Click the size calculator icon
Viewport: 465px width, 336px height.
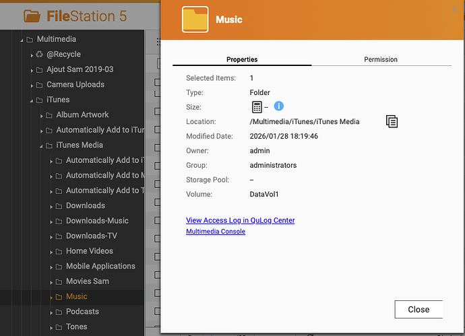click(x=257, y=107)
